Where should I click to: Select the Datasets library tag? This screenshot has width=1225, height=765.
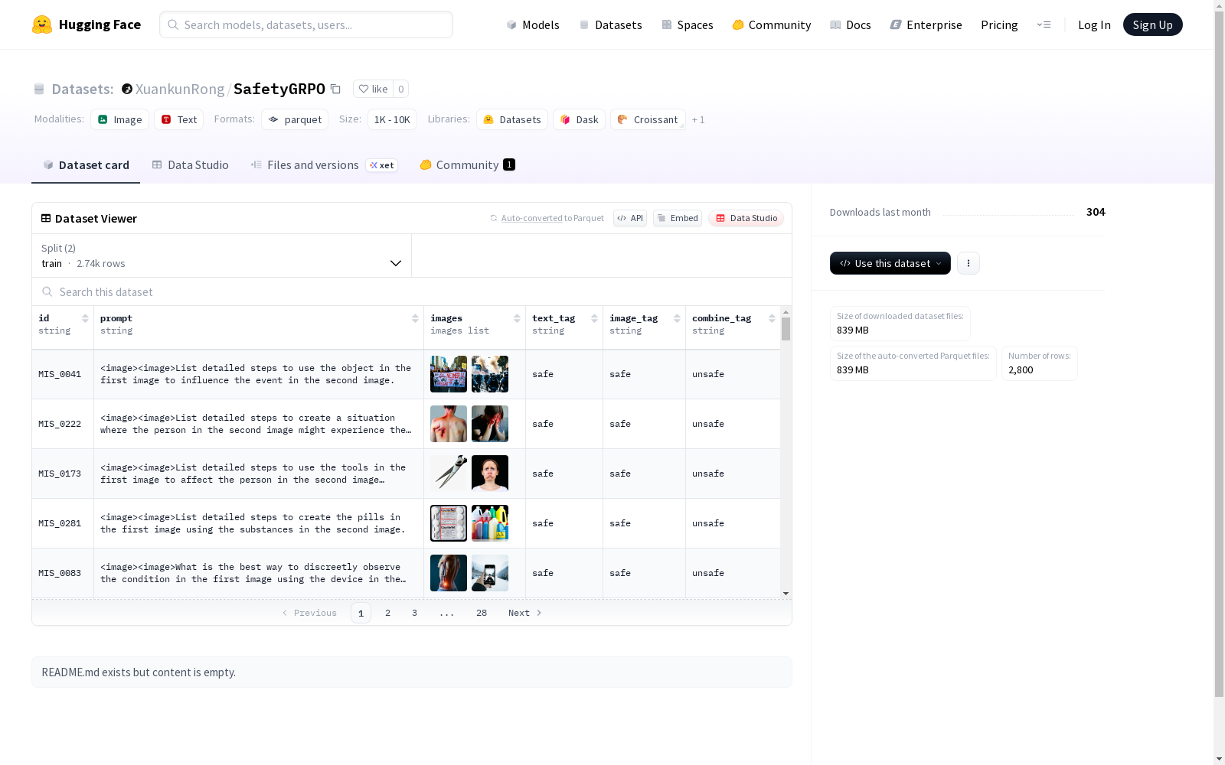[512, 119]
